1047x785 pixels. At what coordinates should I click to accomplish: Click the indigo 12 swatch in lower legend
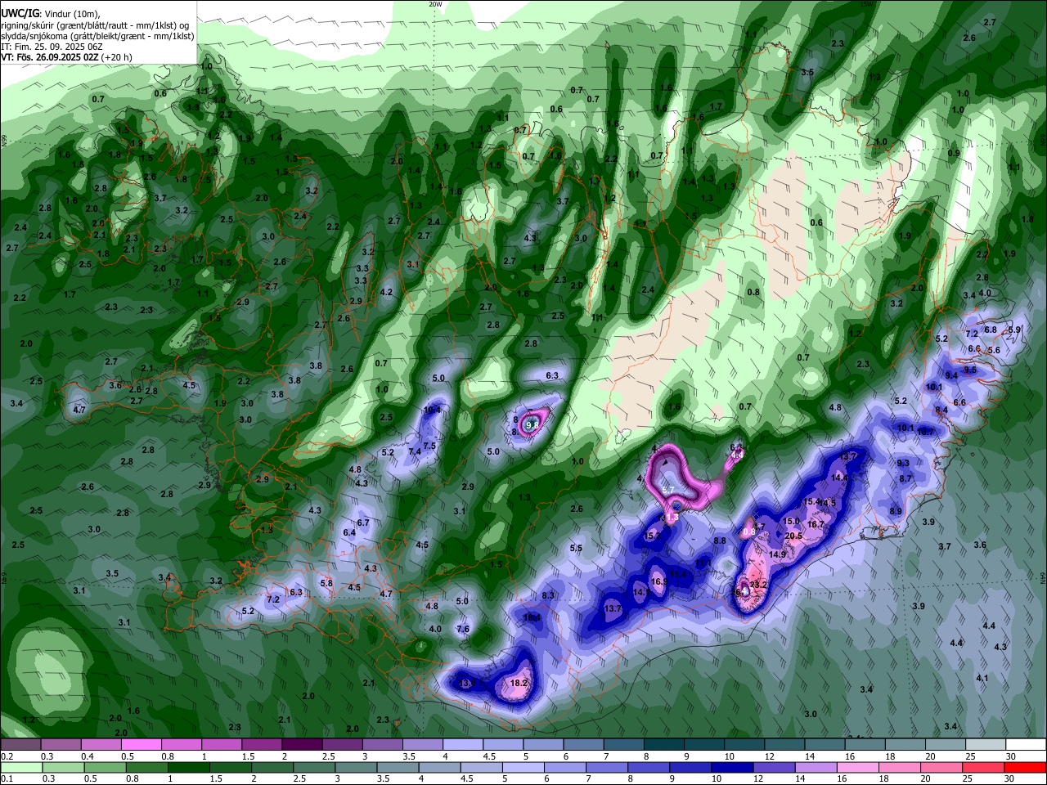pos(775,768)
